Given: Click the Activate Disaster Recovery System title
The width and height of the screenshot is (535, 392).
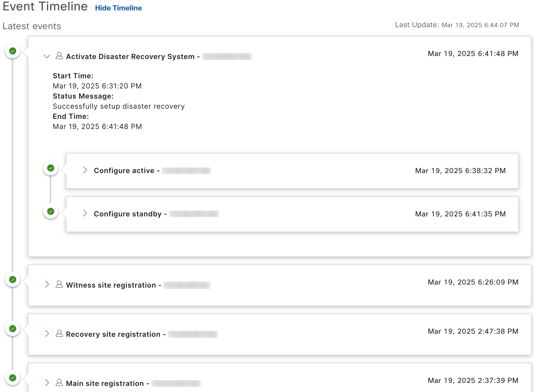Looking at the screenshot, I should click(x=130, y=57).
